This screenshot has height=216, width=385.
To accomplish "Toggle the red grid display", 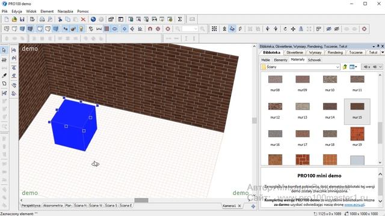I will coord(106,29).
